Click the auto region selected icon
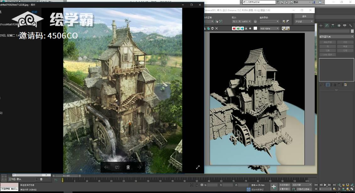Image resolution: width=355 pixels, height=193 pixels. [221, 22]
